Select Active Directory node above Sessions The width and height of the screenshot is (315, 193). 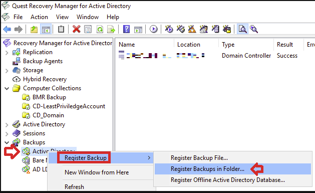click(x=44, y=124)
